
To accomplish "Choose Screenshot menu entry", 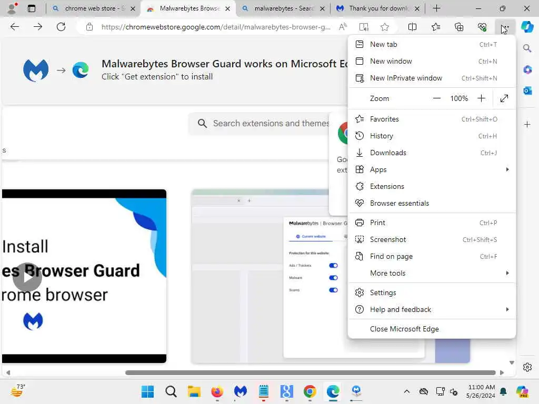I will (432, 239).
